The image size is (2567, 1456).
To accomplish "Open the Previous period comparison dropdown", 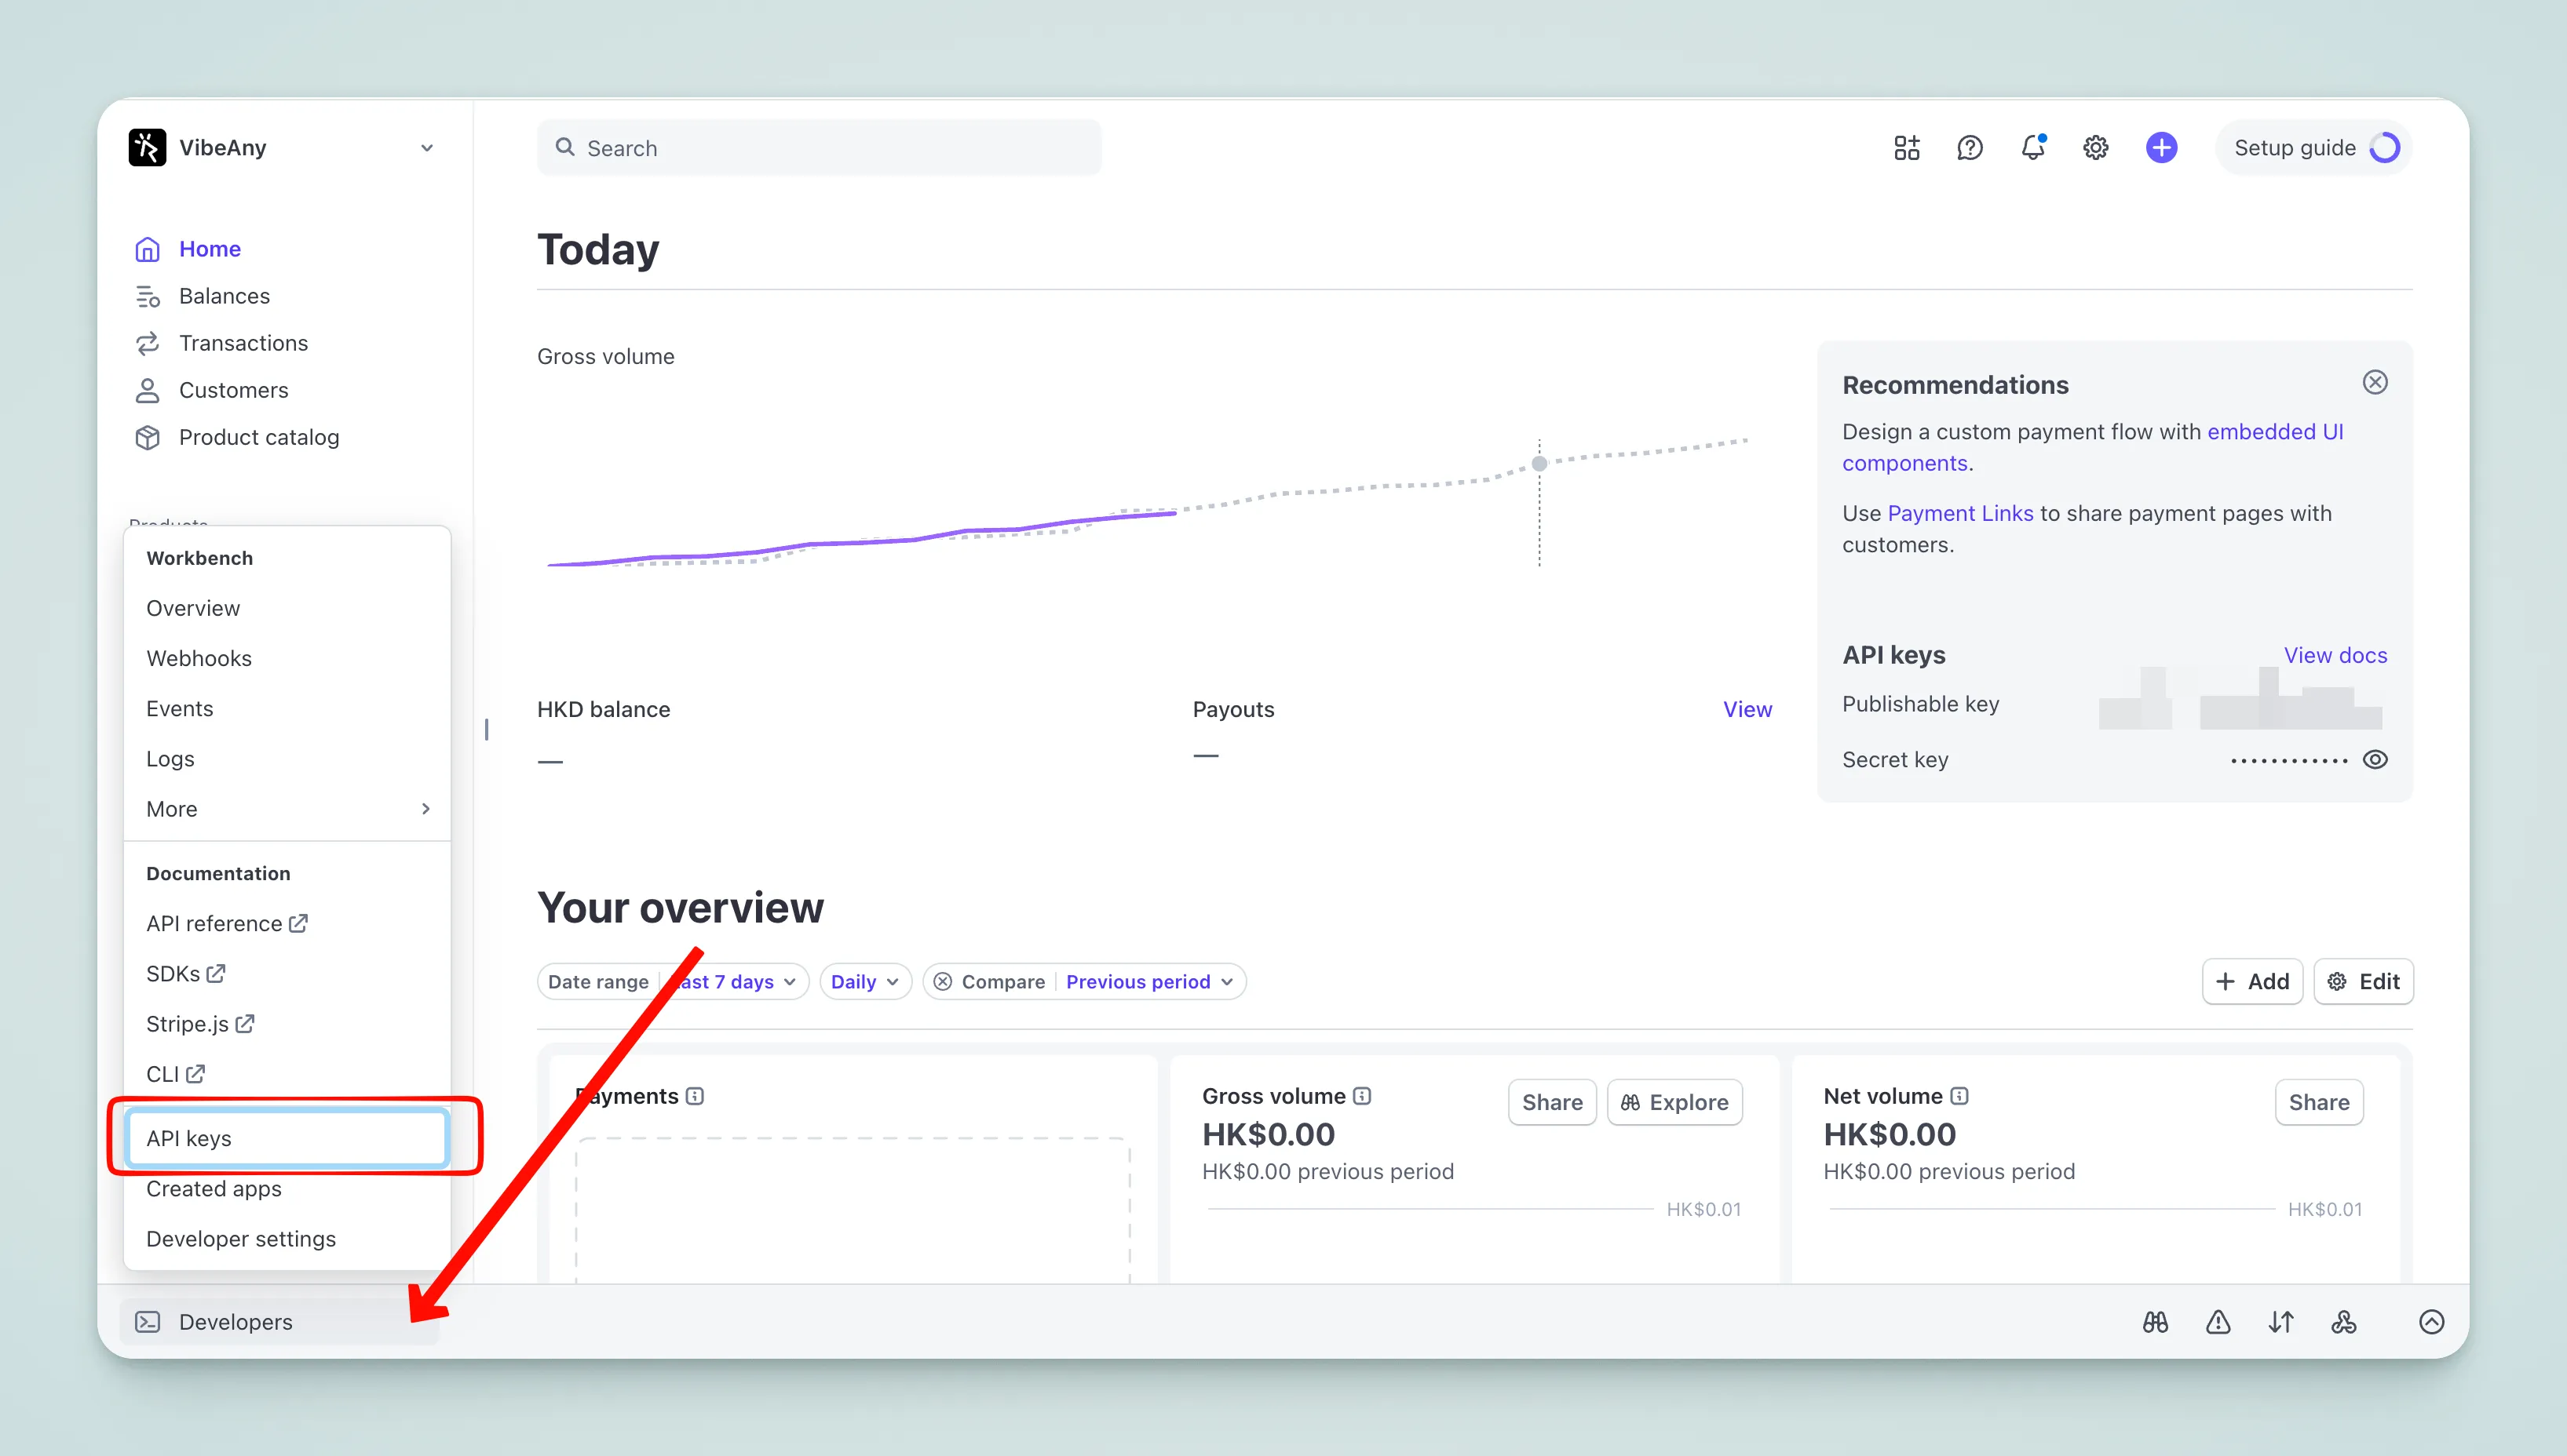I will point(1148,981).
